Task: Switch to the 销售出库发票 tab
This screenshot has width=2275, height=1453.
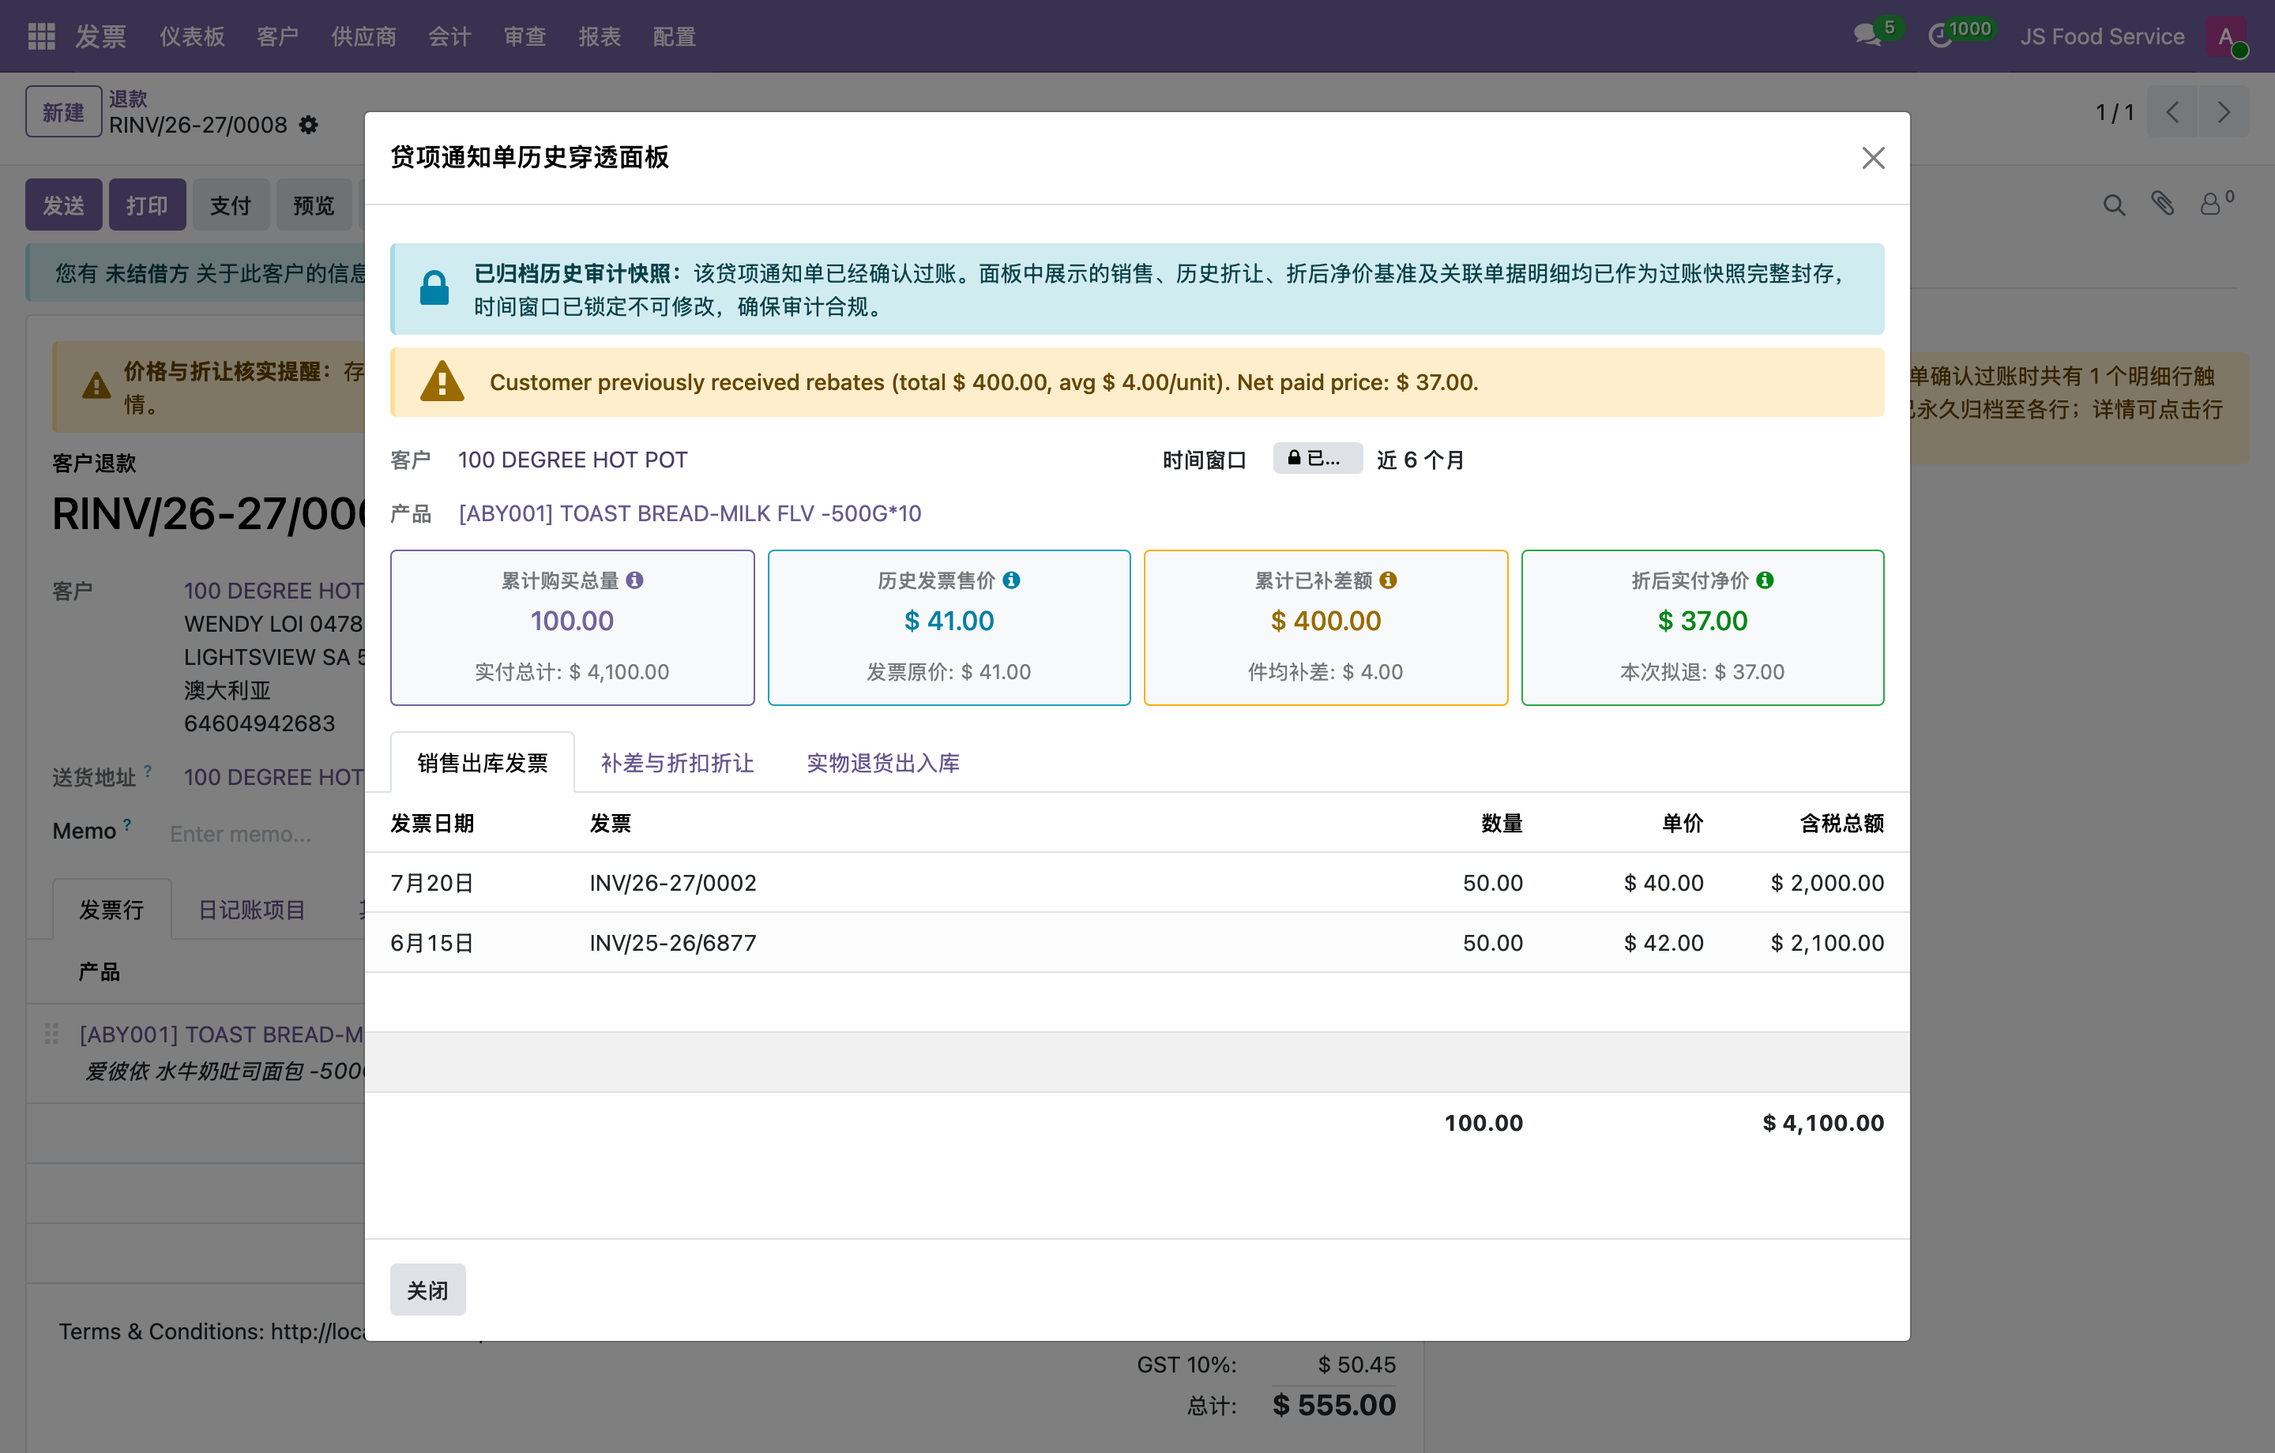Action: click(x=483, y=762)
